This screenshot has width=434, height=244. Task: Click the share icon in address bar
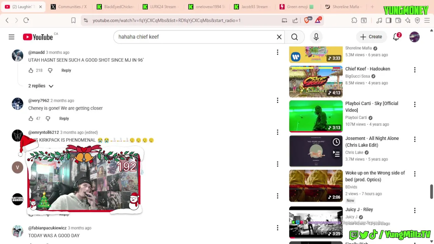(295, 20)
